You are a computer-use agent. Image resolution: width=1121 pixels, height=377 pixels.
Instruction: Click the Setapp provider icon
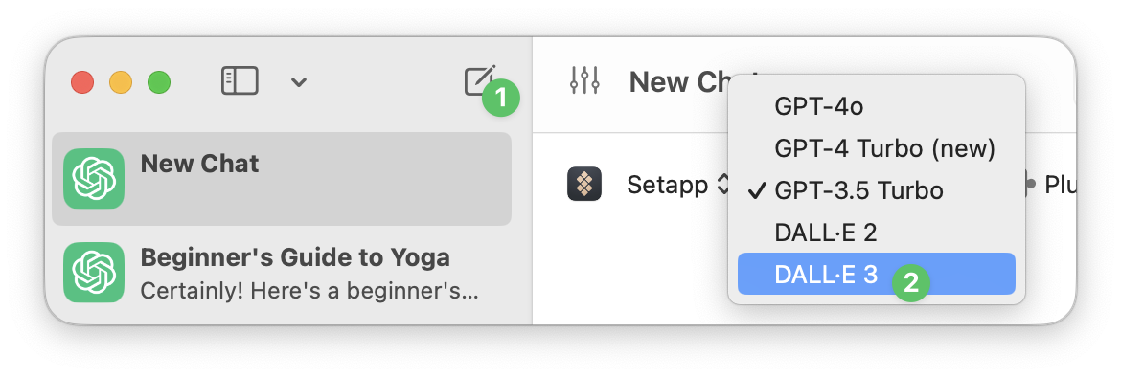coord(584,185)
